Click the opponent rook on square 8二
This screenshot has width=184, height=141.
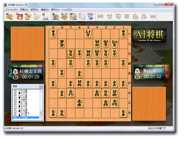62,44
